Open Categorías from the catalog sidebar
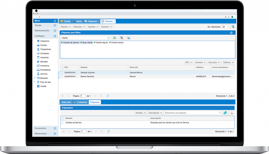This screenshot has width=269, height=154. click(x=44, y=41)
